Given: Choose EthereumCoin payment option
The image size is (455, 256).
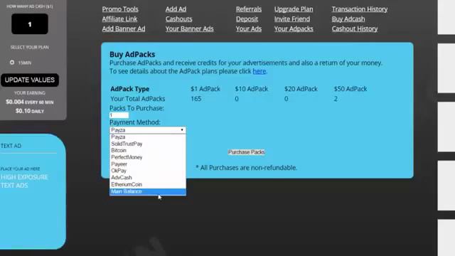Looking at the screenshot, I should tap(148, 185).
